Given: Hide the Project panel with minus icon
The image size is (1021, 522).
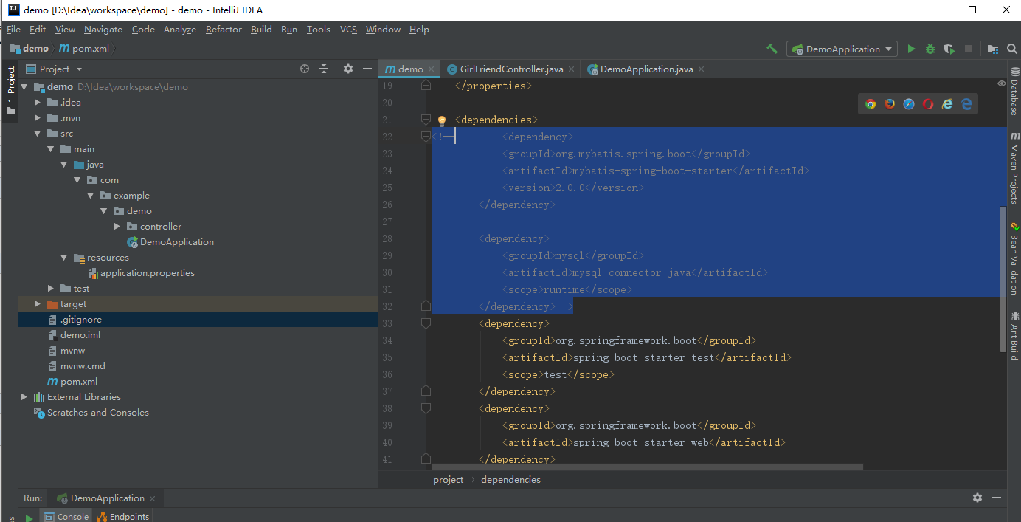Looking at the screenshot, I should (x=367, y=69).
